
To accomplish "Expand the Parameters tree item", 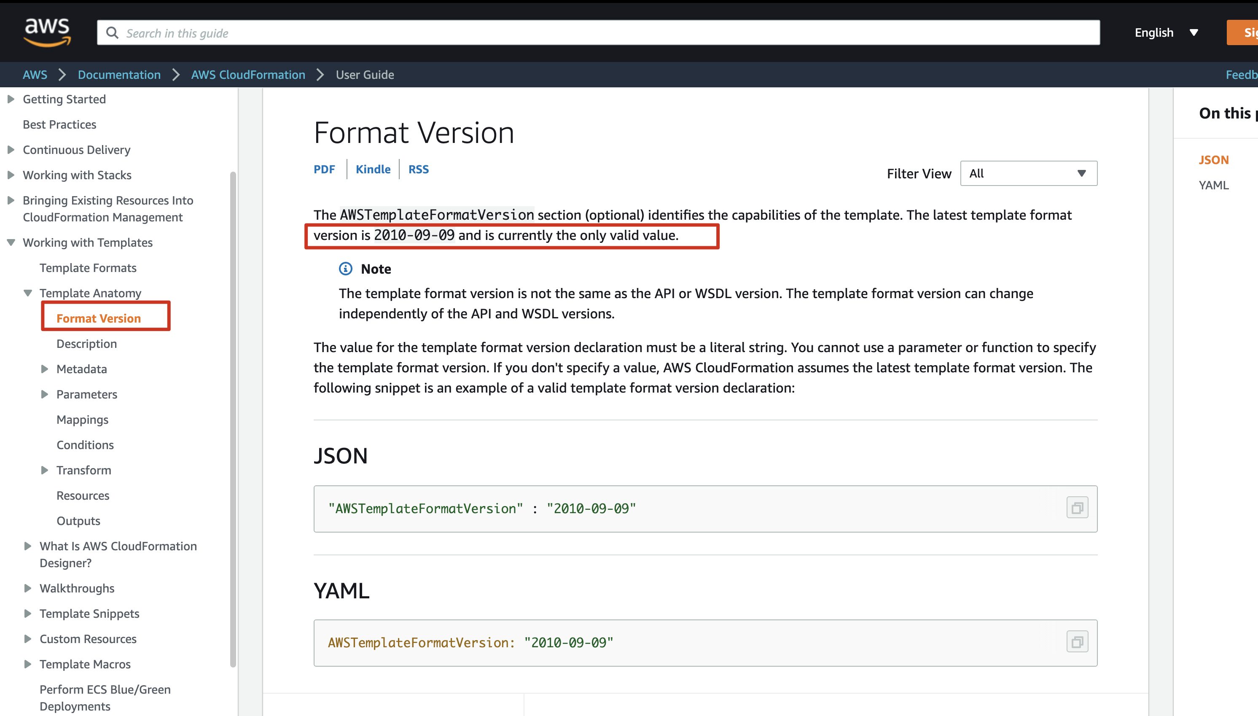I will 44,394.
